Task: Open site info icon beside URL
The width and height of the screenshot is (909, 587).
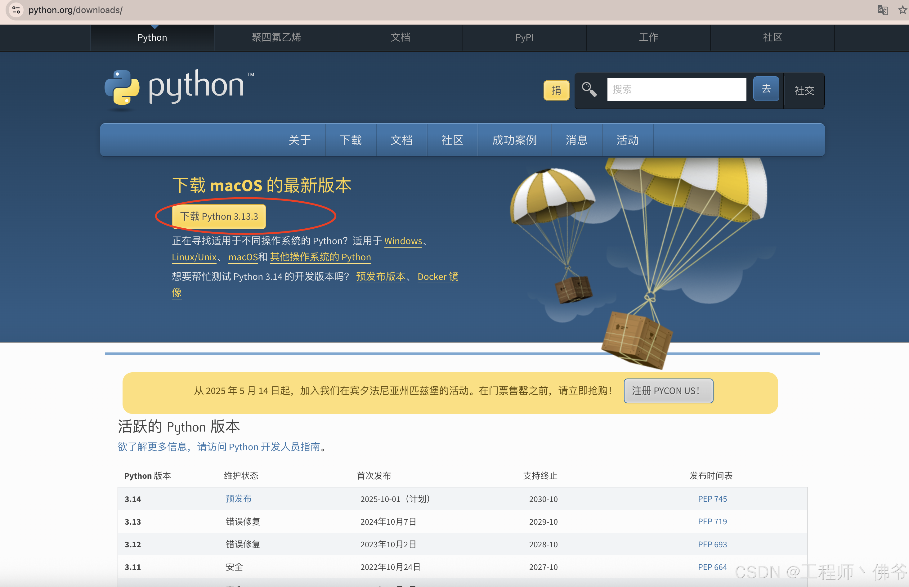Action: click(16, 10)
